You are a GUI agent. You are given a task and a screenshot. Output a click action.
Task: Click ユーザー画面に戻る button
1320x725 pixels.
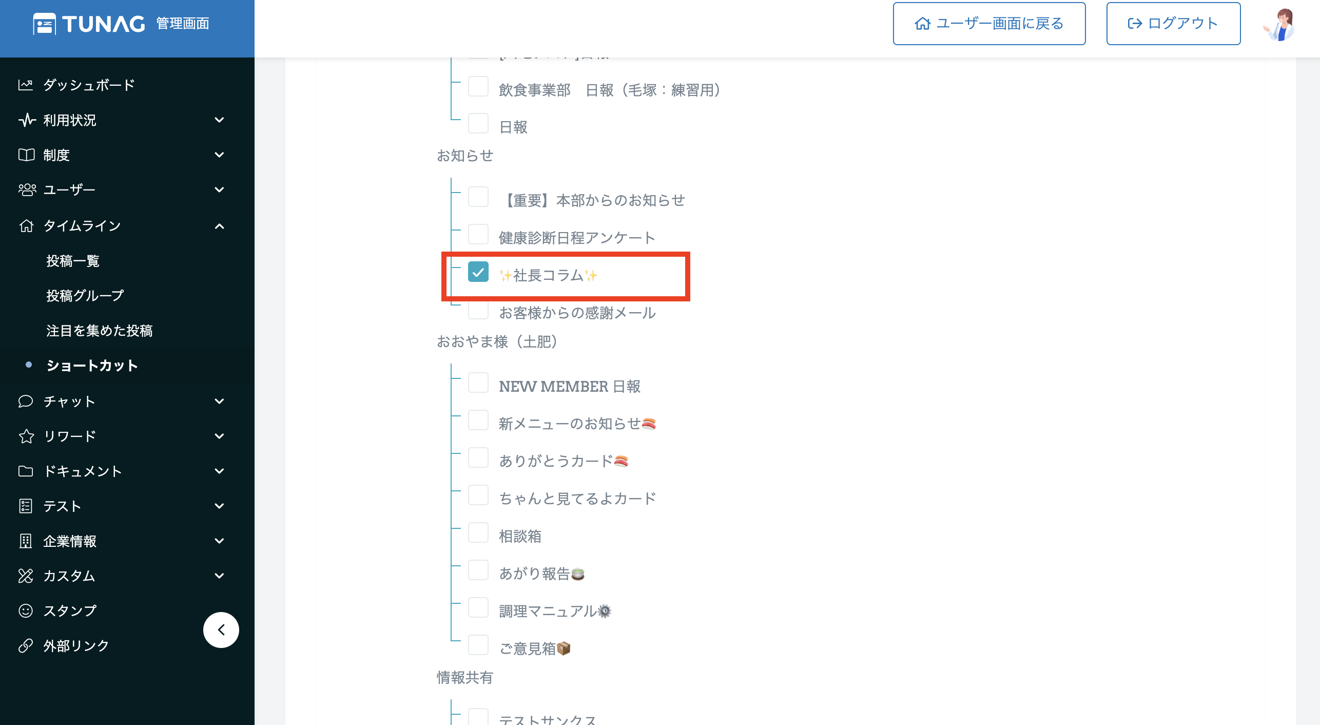[x=989, y=24]
